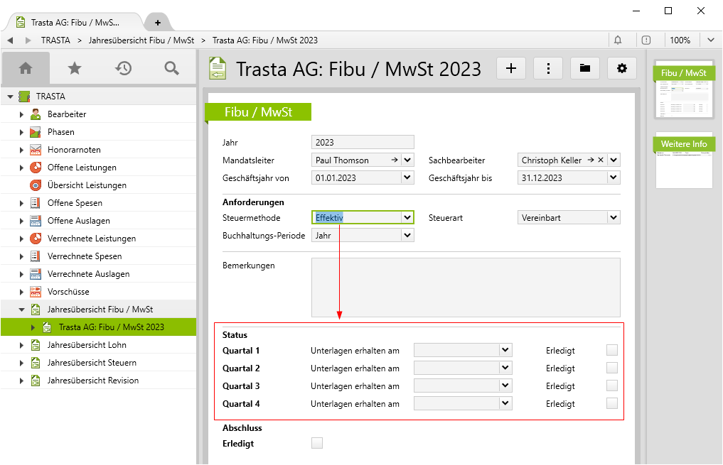Open a new tab with plus
Viewport: 723px width, 465px height.
158,23
